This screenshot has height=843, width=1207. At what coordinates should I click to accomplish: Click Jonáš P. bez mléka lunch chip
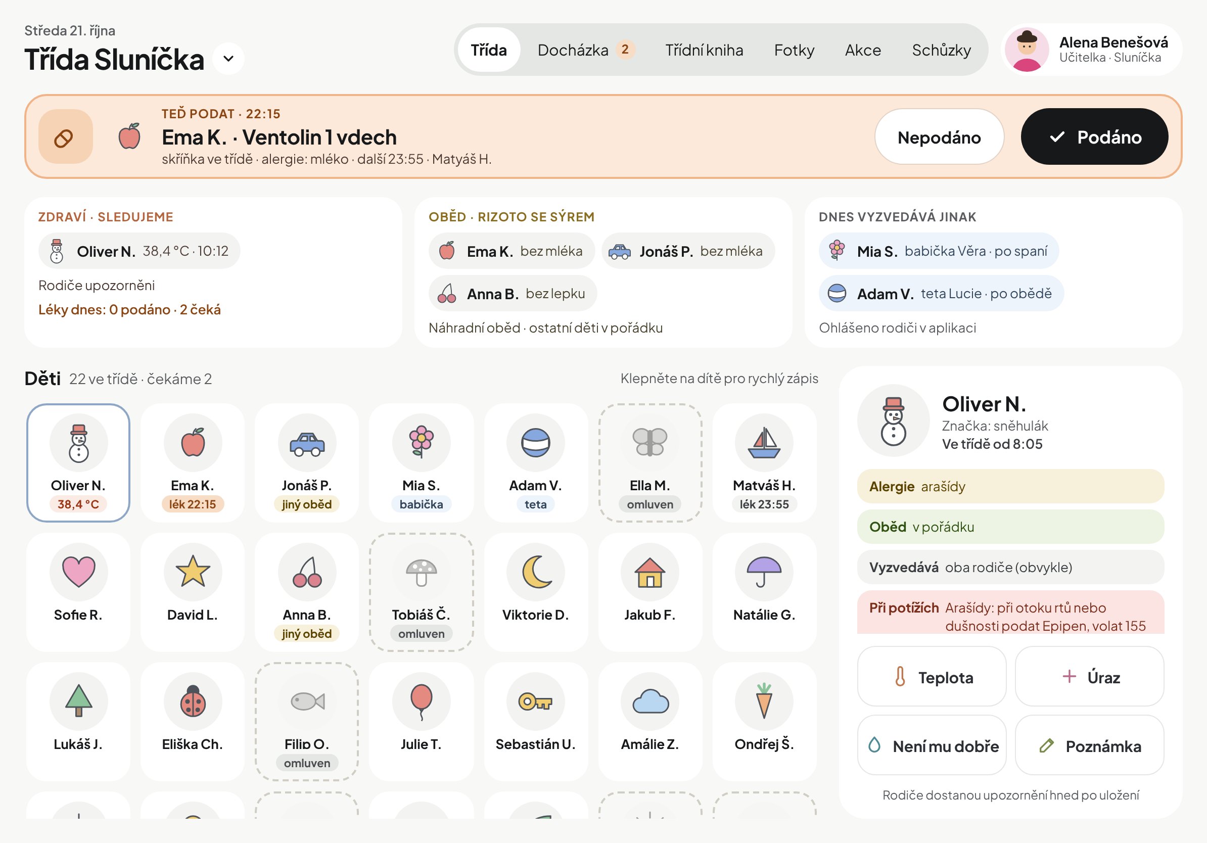tap(687, 251)
